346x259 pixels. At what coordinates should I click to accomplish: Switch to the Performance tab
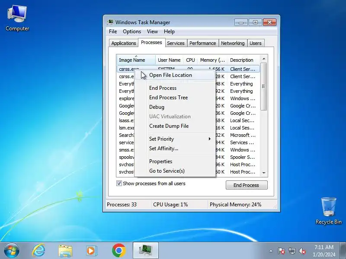[202, 43]
